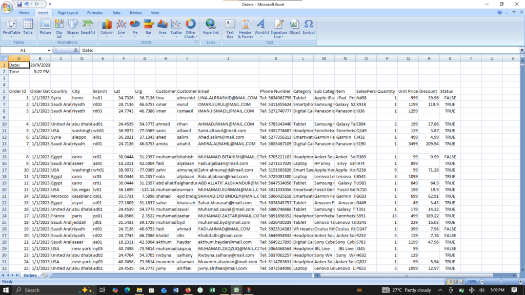Open Task View on taskbar

click(x=102, y=290)
